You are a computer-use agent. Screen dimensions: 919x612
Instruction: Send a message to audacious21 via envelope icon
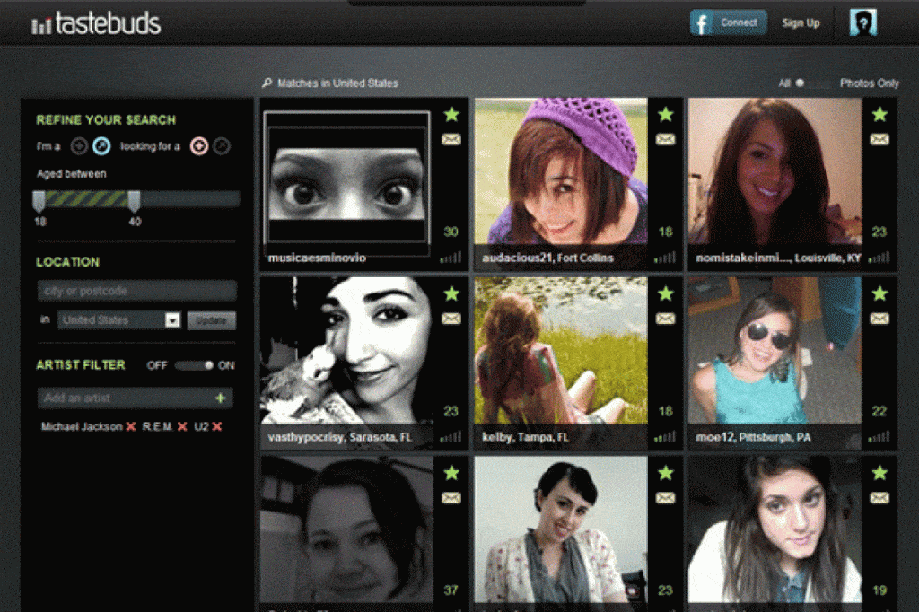click(665, 139)
